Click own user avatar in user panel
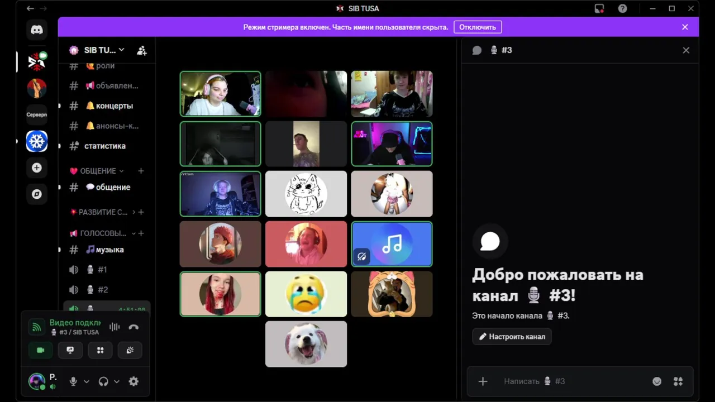The height and width of the screenshot is (402, 715). pyautogui.click(x=37, y=381)
